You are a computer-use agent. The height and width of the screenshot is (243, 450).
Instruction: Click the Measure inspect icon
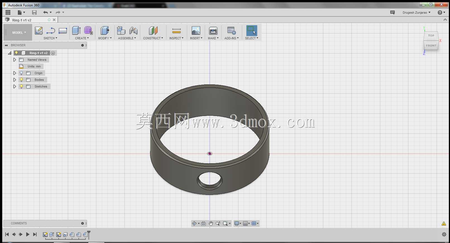click(176, 31)
